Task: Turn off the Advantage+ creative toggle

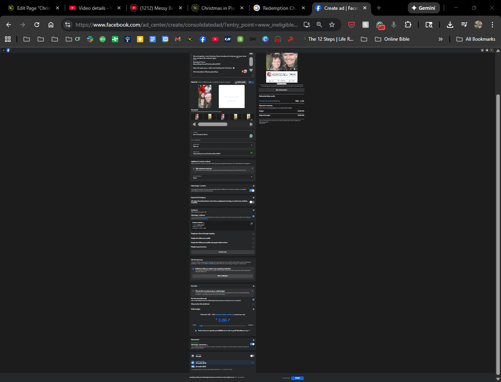Action: pyautogui.click(x=252, y=191)
